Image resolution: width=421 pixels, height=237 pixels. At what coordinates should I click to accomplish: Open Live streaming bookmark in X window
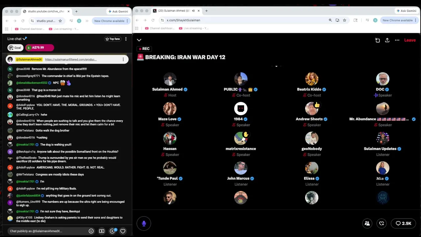[194, 28]
